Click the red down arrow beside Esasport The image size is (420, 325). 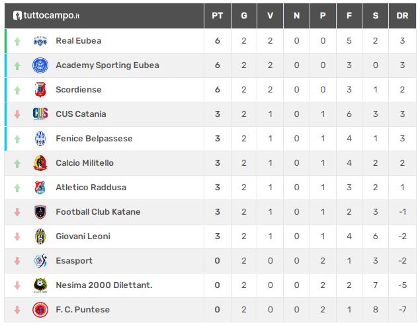pos(17,261)
